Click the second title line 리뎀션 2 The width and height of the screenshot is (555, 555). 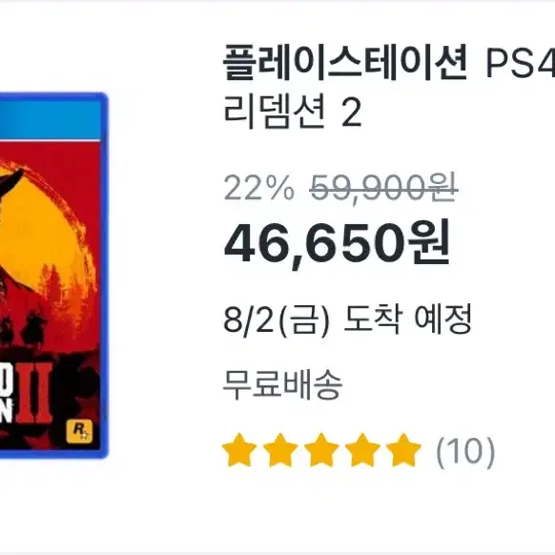coord(293,112)
